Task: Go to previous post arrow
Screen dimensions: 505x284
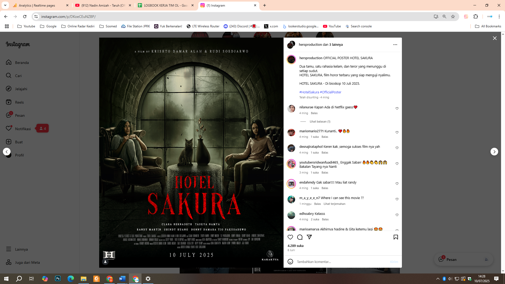Action: pyautogui.click(x=7, y=152)
